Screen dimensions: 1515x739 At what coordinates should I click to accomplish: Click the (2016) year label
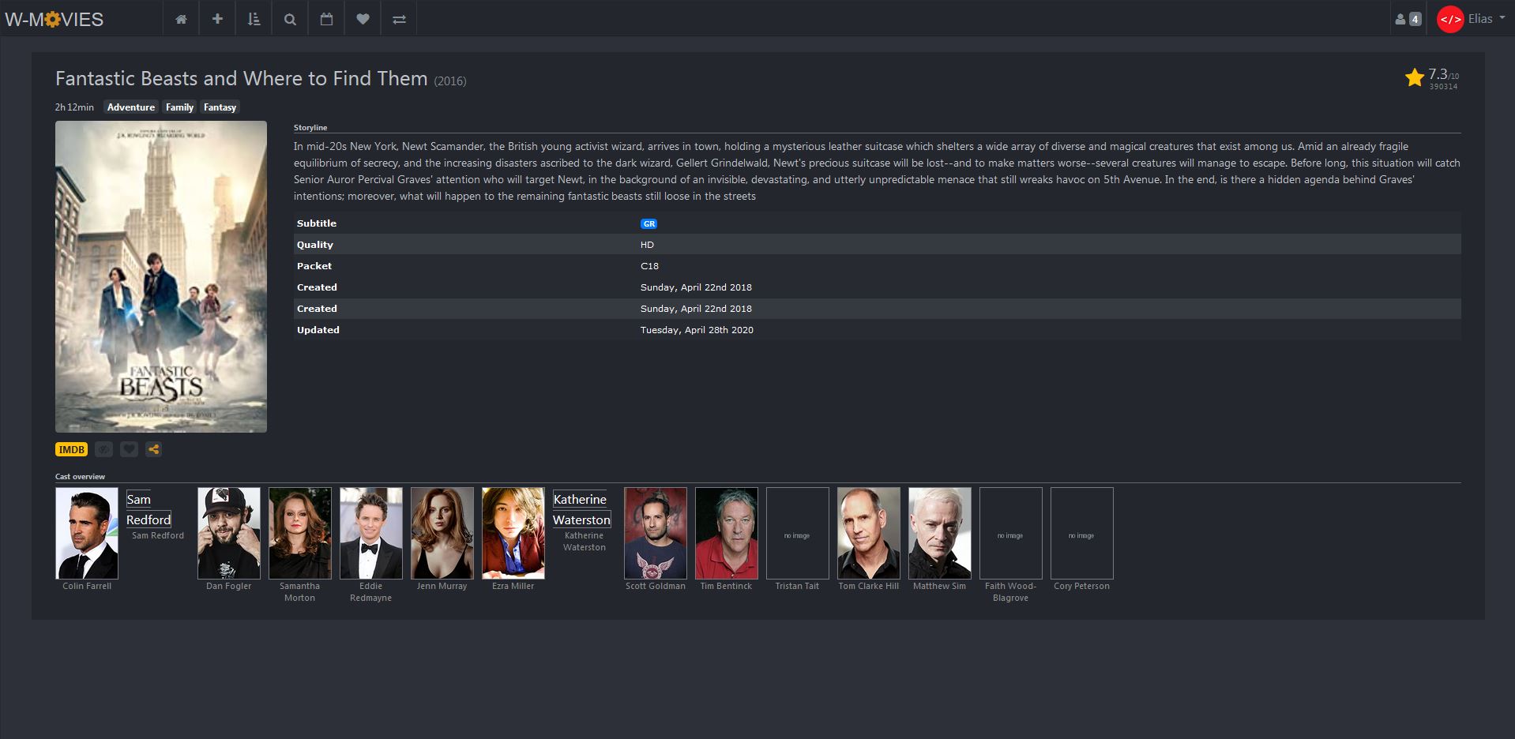450,81
